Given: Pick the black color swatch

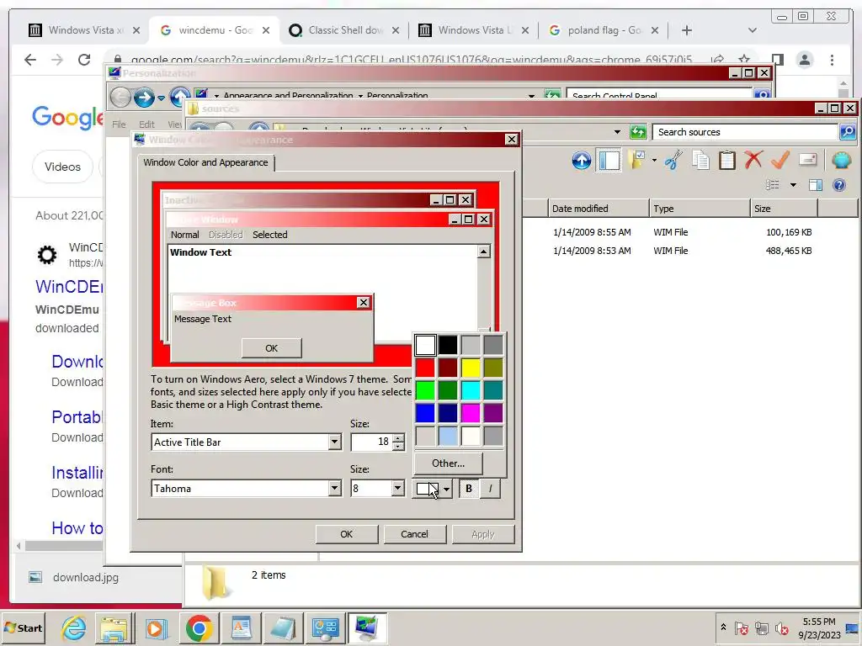Looking at the screenshot, I should tap(448, 345).
